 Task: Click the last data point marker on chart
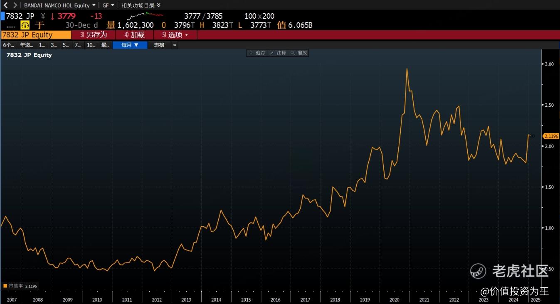tap(532, 136)
